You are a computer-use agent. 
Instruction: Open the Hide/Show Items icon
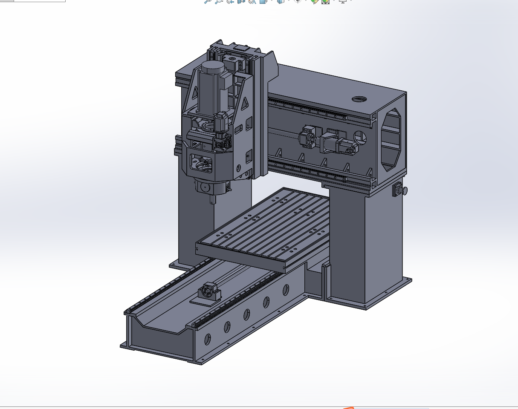point(298,1)
